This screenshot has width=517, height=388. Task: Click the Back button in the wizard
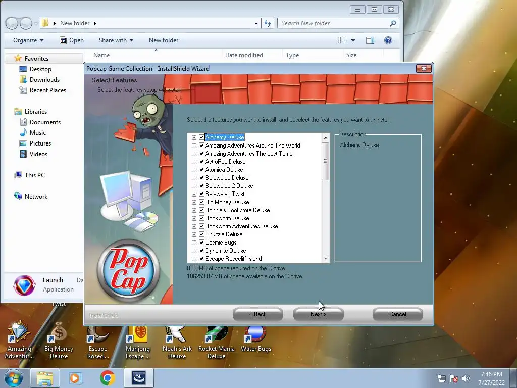258,314
